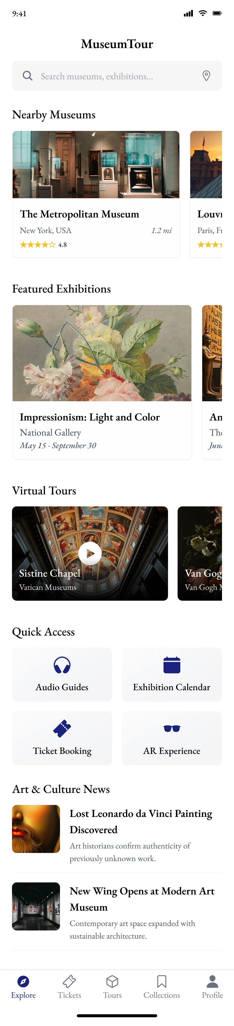Open The Metropolitan Museum card
Screen dimensions: 234x1026
(x=96, y=194)
